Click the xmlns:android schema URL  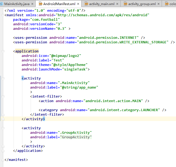(103, 15)
